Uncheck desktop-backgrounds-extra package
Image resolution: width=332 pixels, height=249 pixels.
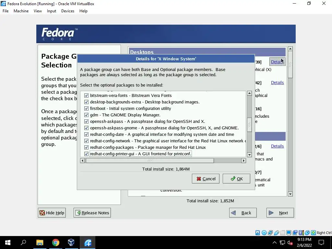(x=86, y=102)
